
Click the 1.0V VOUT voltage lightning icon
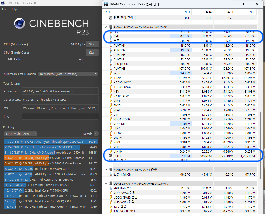tap(111, 211)
